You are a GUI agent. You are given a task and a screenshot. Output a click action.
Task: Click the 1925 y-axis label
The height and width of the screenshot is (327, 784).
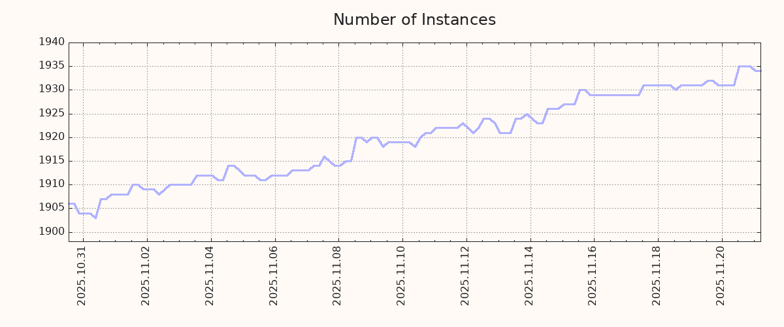coord(52,114)
